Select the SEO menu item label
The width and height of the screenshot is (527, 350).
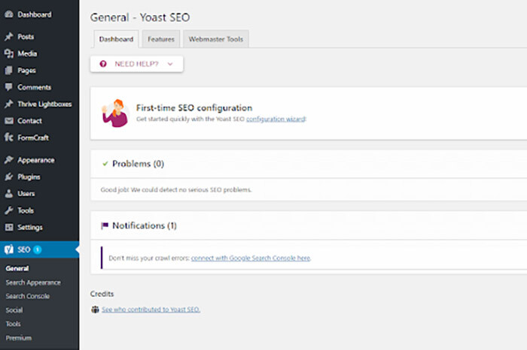click(24, 249)
